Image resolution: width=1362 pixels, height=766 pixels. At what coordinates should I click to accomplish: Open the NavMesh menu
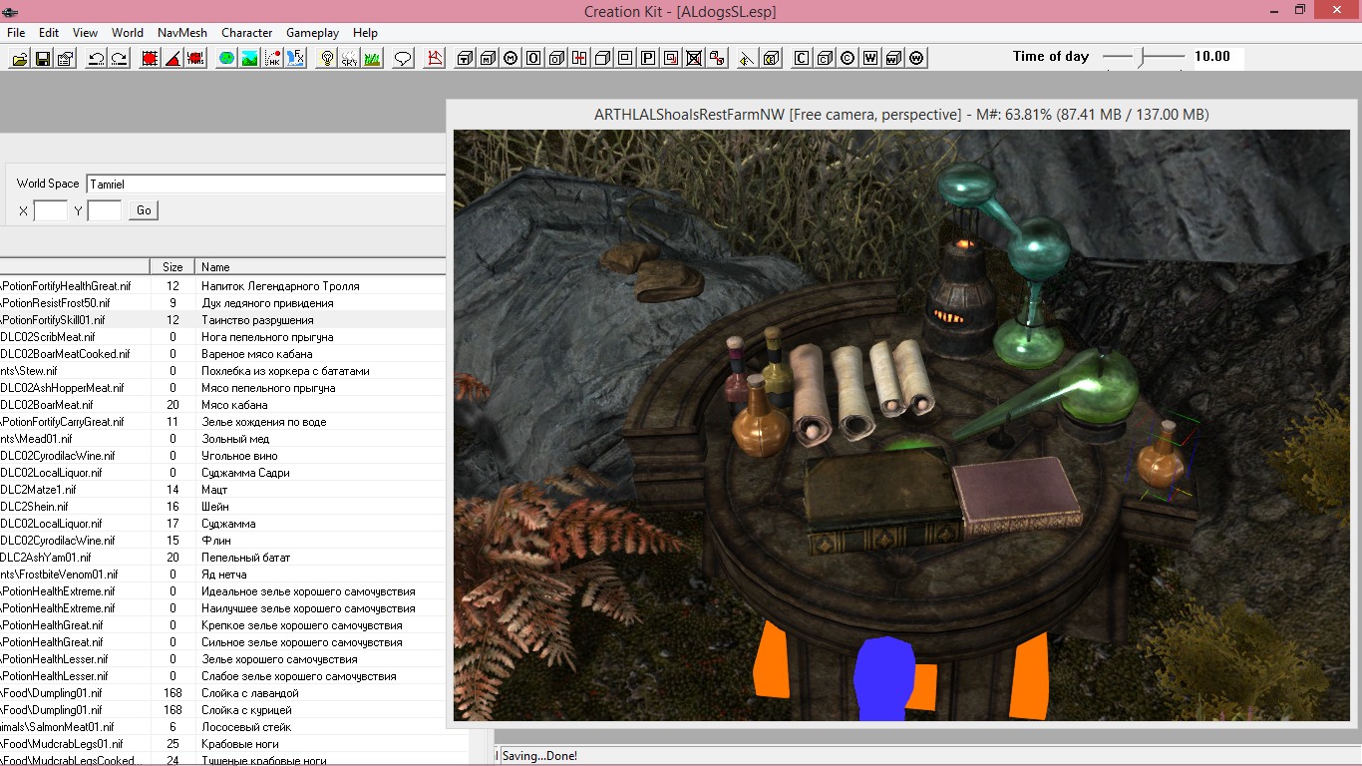coord(182,33)
